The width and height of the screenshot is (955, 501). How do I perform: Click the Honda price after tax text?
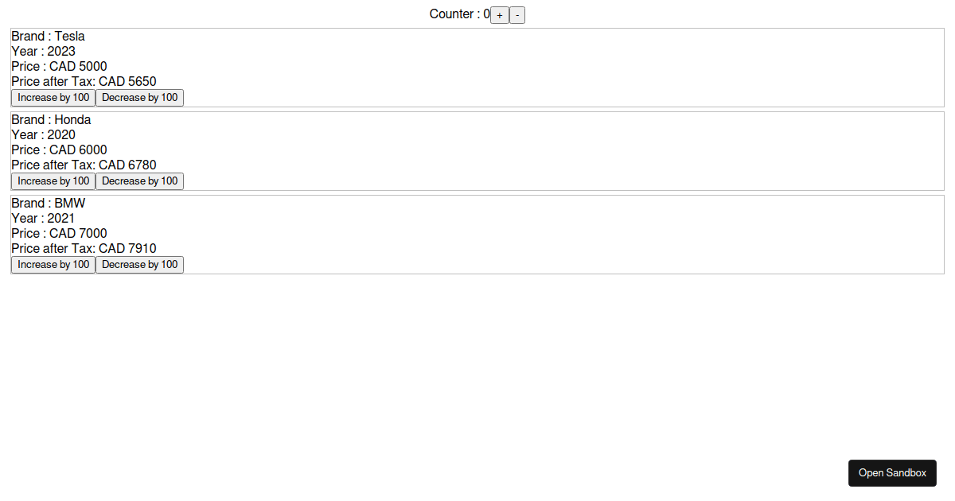click(84, 165)
